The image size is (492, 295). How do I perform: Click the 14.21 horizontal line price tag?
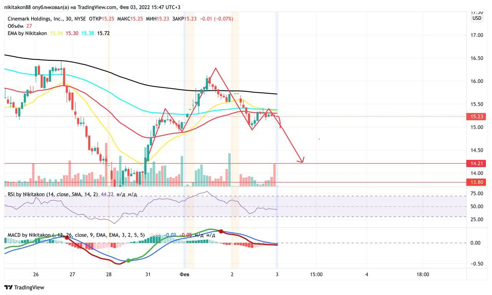click(x=477, y=164)
